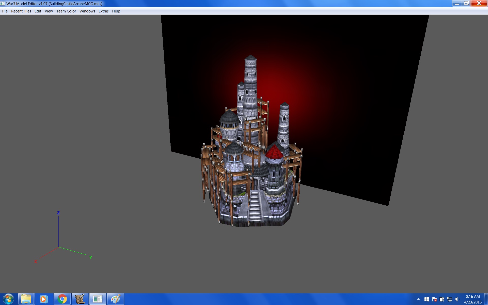Open the network tray icon
The width and height of the screenshot is (488, 305).
tap(450, 299)
